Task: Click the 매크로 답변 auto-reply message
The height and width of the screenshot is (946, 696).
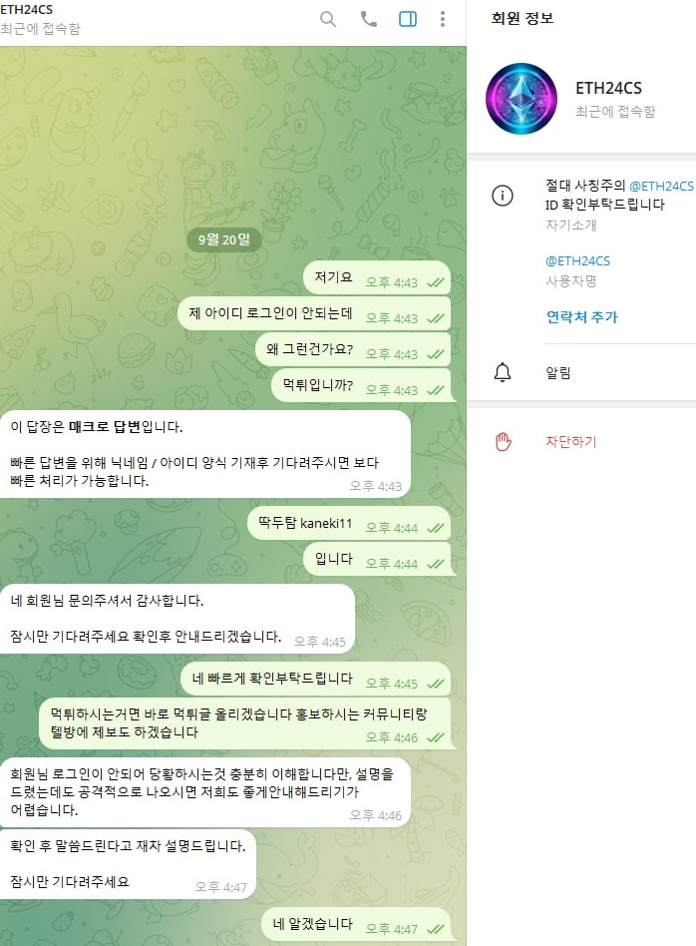Action: tap(205, 454)
